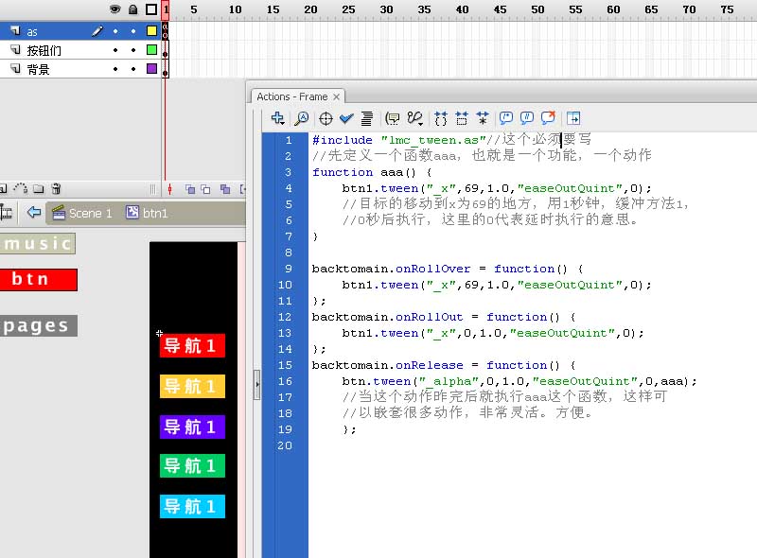The width and height of the screenshot is (757, 558).
Task: Click the yellow 导航1 button
Action: click(192, 386)
